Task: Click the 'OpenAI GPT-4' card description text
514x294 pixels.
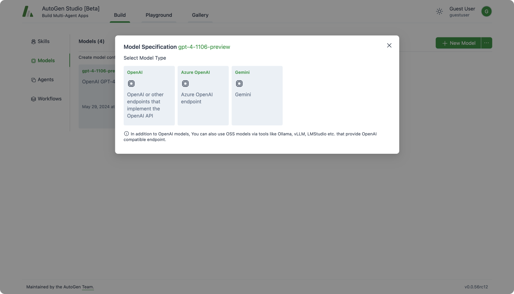Action: click(98, 82)
